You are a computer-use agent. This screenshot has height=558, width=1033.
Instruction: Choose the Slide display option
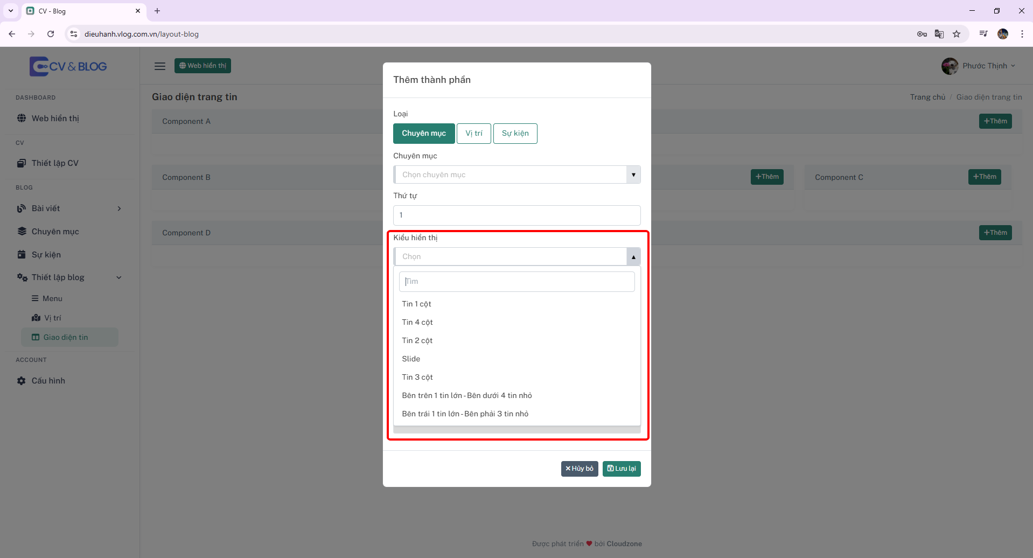[x=517, y=359]
